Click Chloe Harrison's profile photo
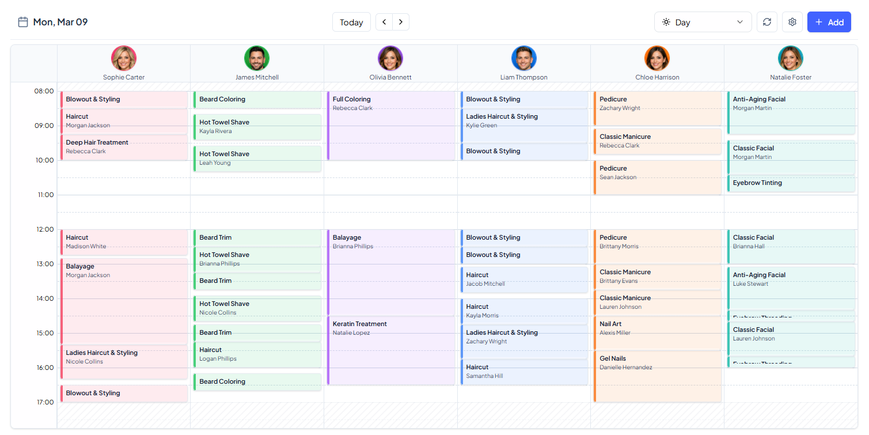869x435 pixels. tap(657, 58)
